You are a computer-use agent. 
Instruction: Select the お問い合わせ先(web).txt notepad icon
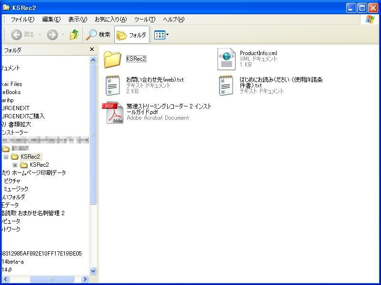[112, 85]
